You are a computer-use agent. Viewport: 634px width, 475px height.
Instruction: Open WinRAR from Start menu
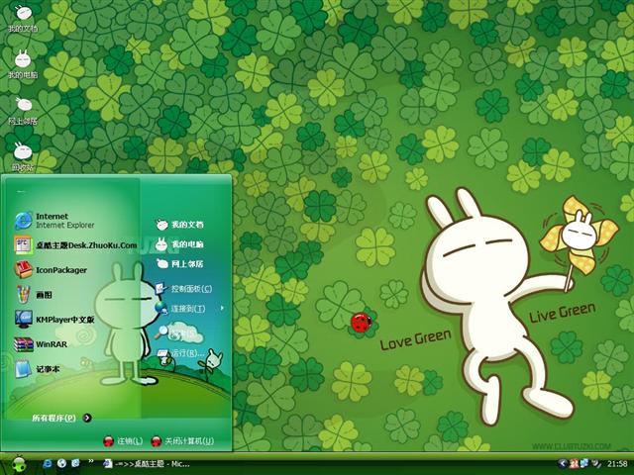(41, 344)
